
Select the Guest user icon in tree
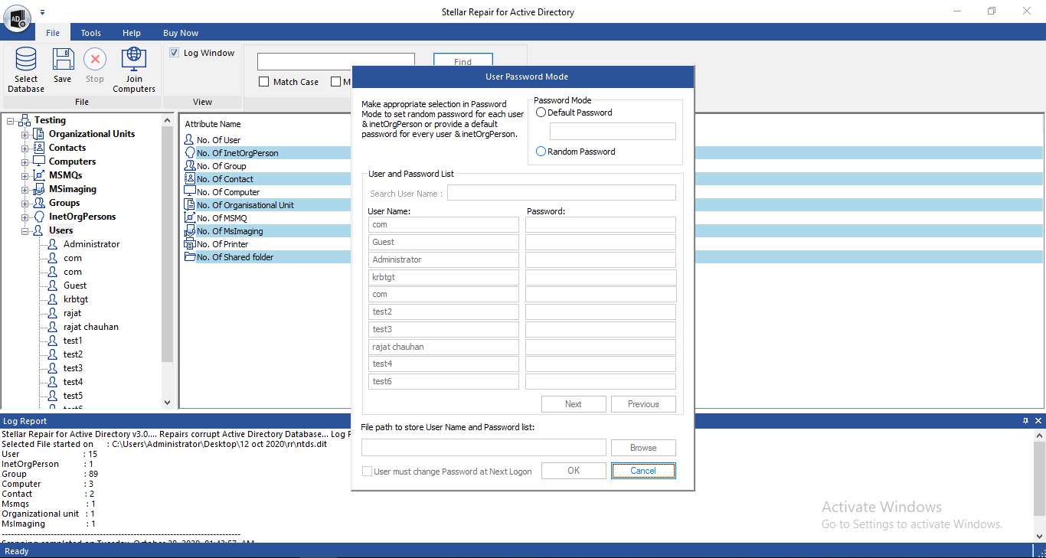(x=53, y=286)
